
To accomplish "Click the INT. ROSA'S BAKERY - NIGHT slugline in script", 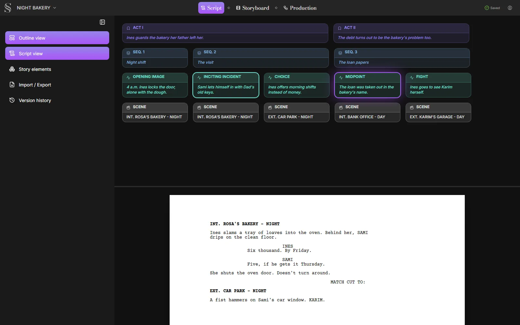I will 245,224.
